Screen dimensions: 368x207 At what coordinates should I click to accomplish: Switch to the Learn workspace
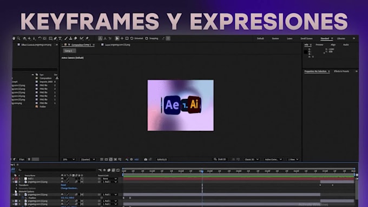290,38
